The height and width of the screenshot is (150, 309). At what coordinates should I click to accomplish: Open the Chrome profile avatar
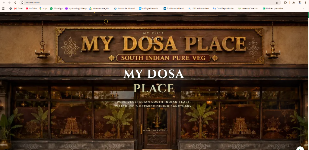[x=300, y=2]
